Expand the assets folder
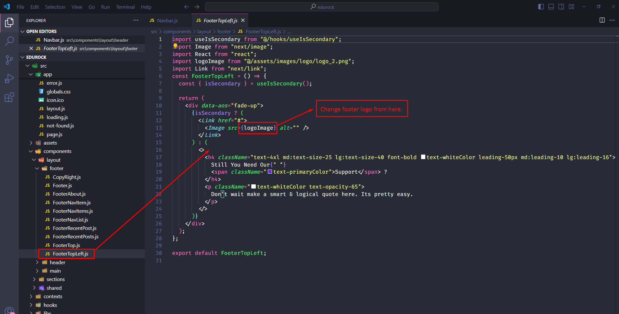Viewport: 619px width, 314px height. tap(82, 143)
